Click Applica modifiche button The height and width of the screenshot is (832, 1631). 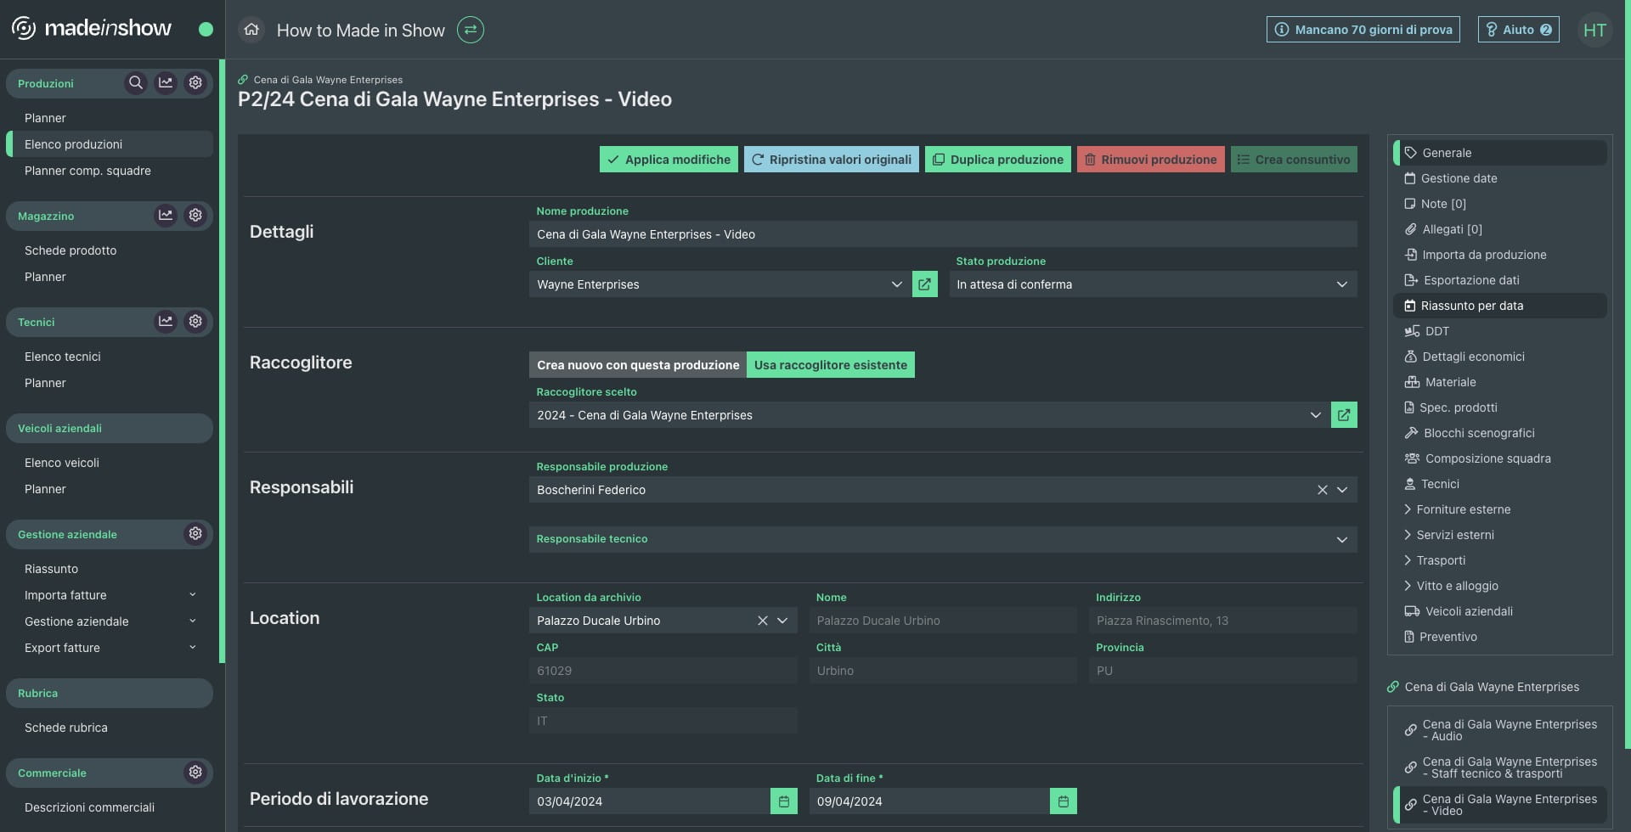pos(669,160)
